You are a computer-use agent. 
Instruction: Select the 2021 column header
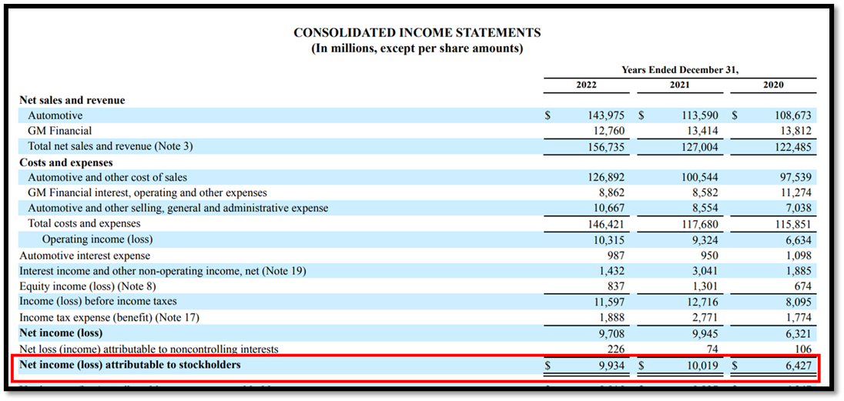(x=679, y=85)
